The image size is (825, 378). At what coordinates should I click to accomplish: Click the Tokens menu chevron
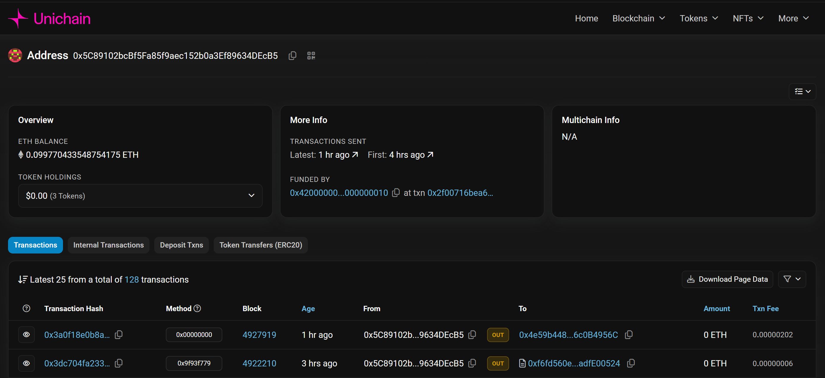click(715, 19)
